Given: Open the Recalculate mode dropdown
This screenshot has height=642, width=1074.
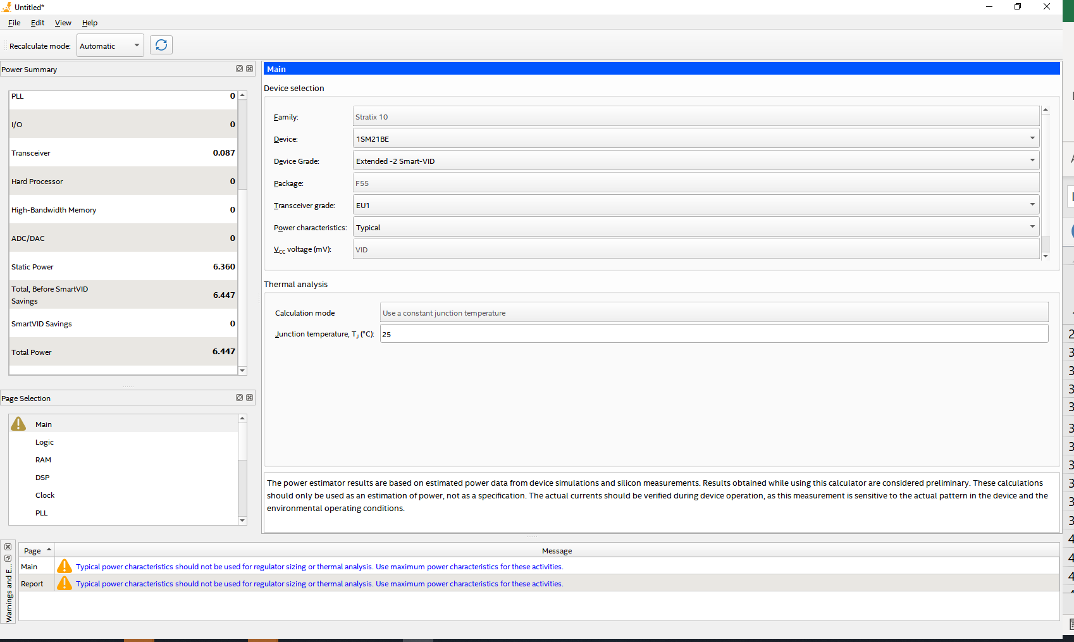Looking at the screenshot, I should pos(111,46).
